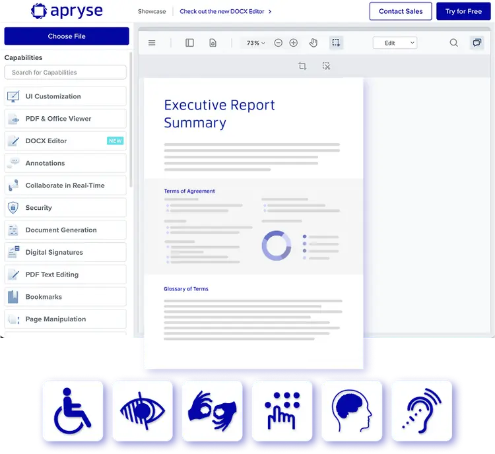Click the Security shield lock icon
Screen dimensions: 495x454
point(13,208)
